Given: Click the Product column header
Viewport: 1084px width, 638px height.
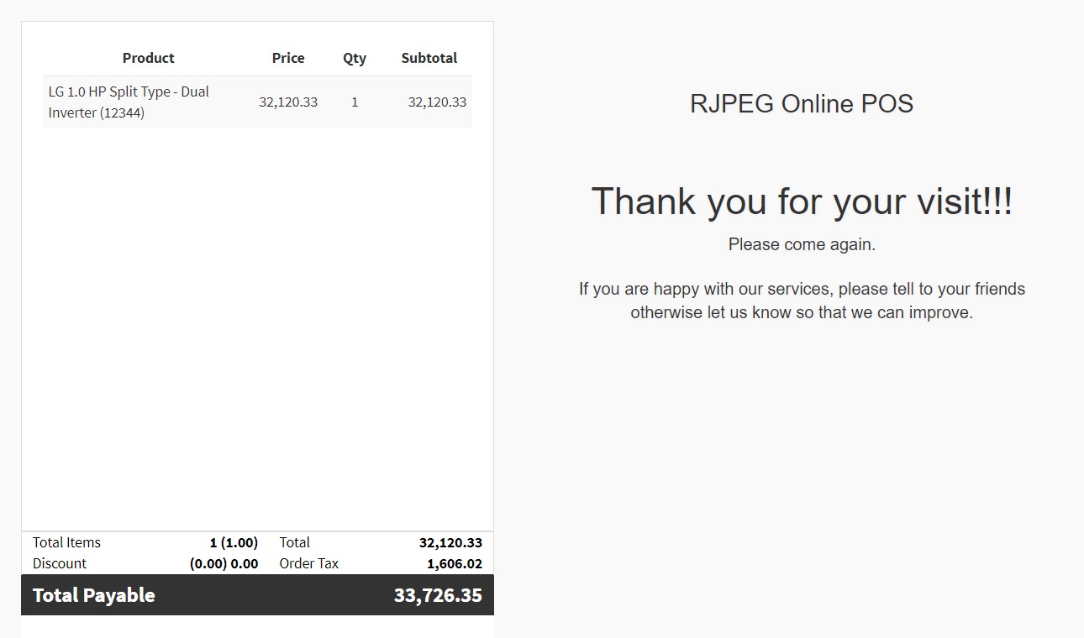Looking at the screenshot, I should [x=148, y=58].
